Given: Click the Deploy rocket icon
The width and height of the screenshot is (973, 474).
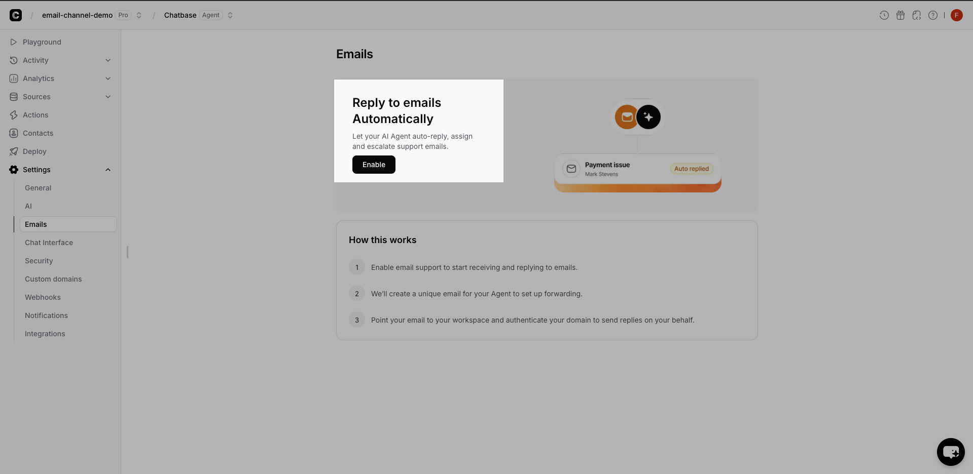Looking at the screenshot, I should (x=14, y=151).
